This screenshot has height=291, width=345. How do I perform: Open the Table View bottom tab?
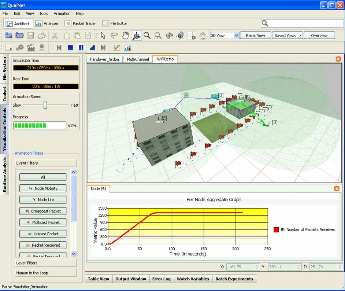click(x=99, y=279)
